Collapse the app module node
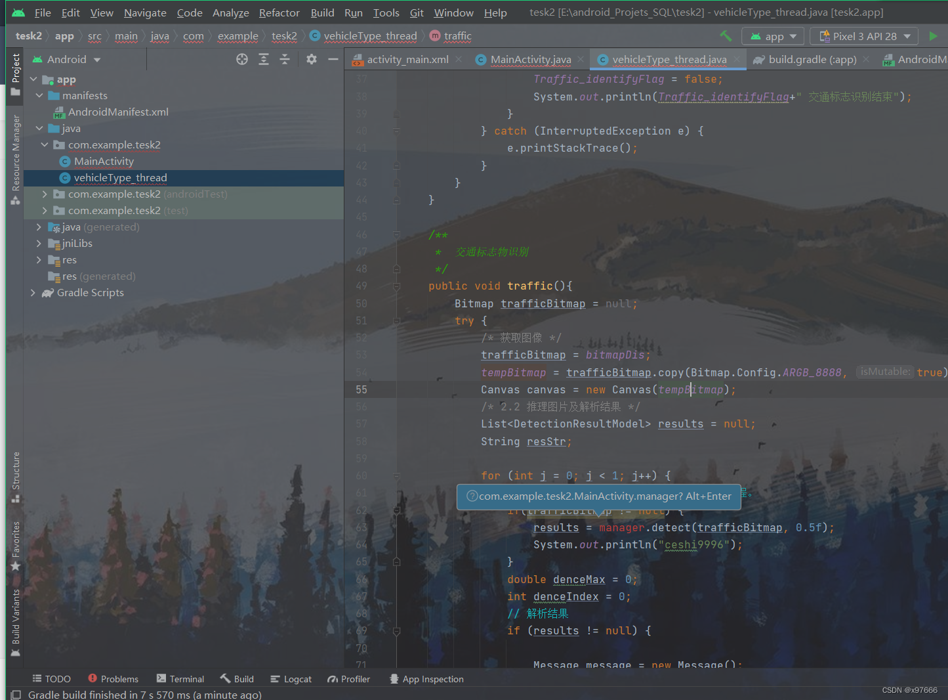 tap(33, 79)
